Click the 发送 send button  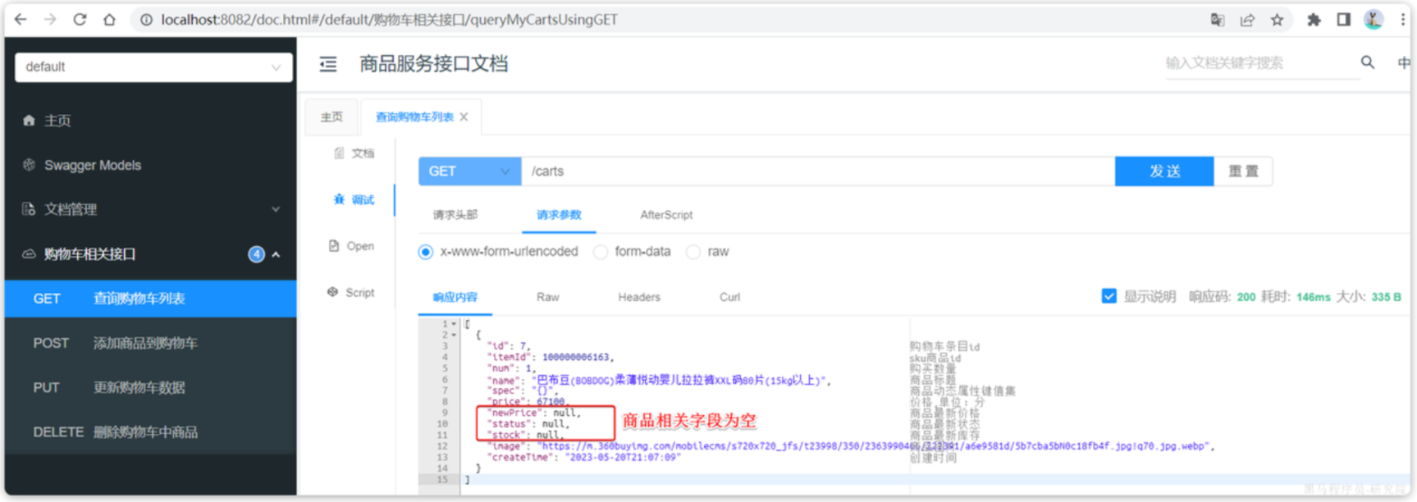pyautogui.click(x=1164, y=171)
